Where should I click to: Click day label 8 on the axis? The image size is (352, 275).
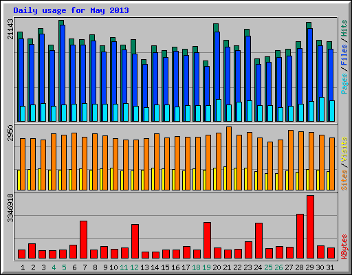click(95, 267)
